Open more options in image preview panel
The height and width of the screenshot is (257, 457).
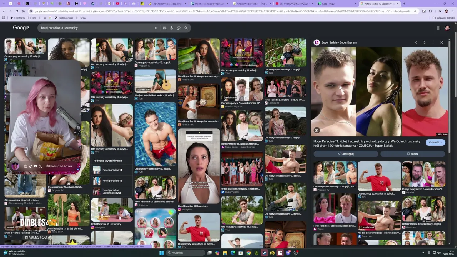[x=433, y=42]
